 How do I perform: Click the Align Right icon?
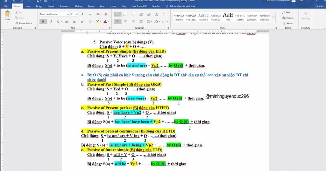(x=133, y=21)
